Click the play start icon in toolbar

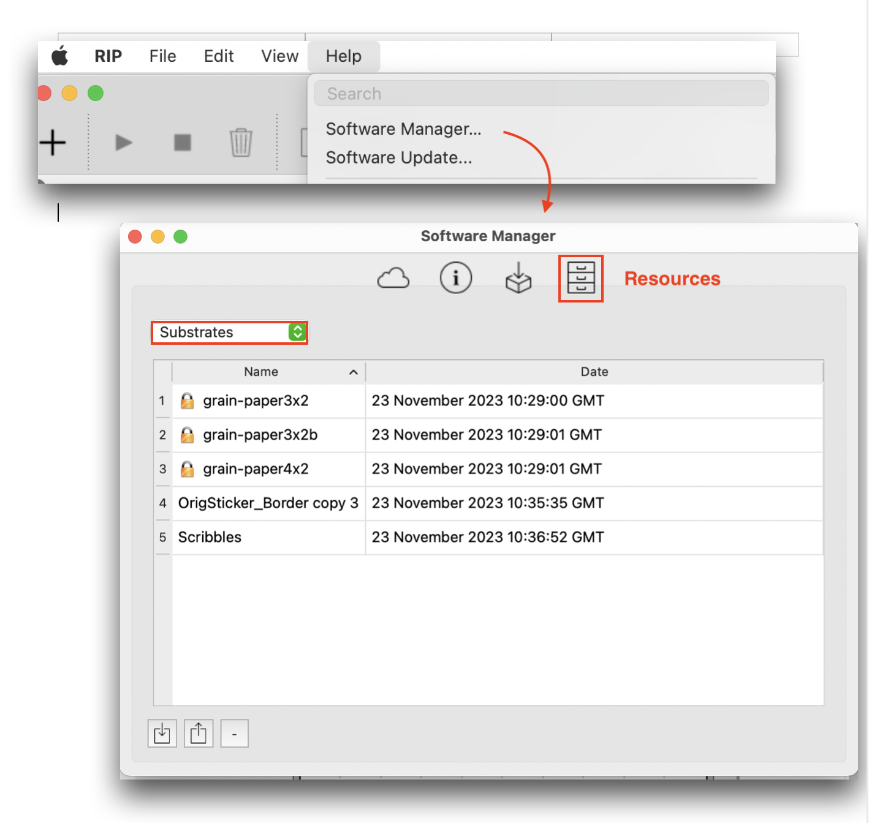[123, 143]
